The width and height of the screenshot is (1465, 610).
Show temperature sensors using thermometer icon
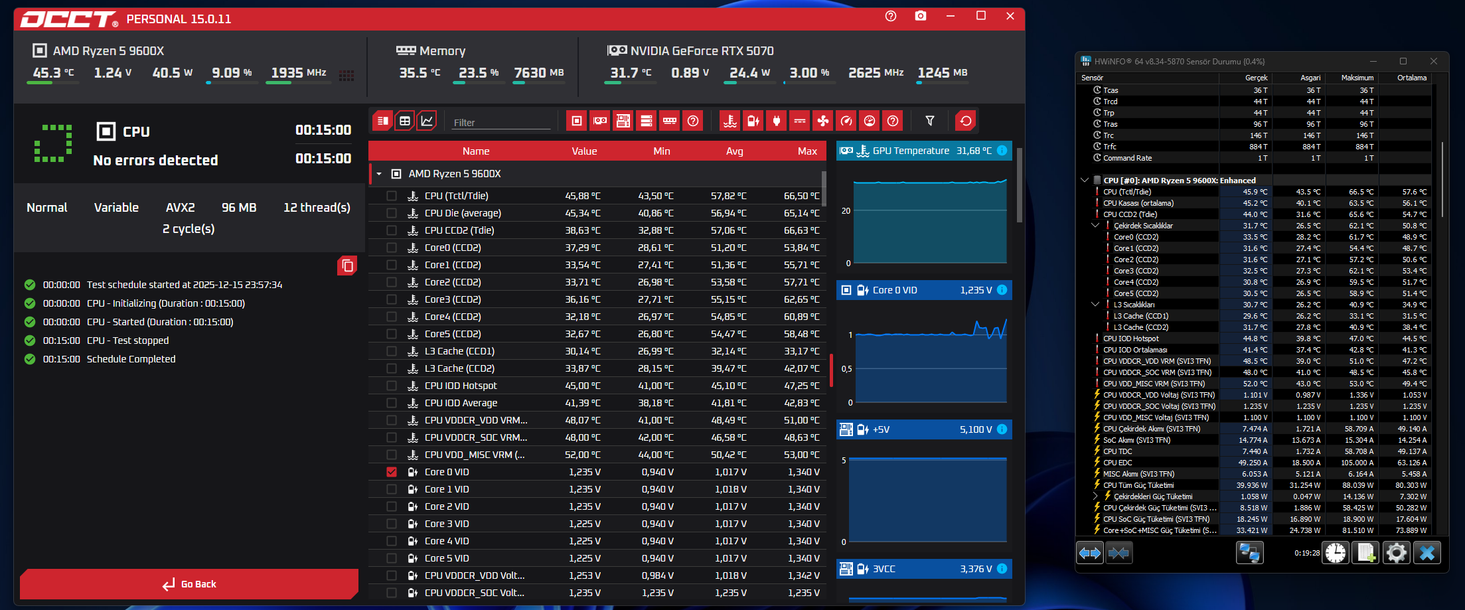(x=730, y=121)
